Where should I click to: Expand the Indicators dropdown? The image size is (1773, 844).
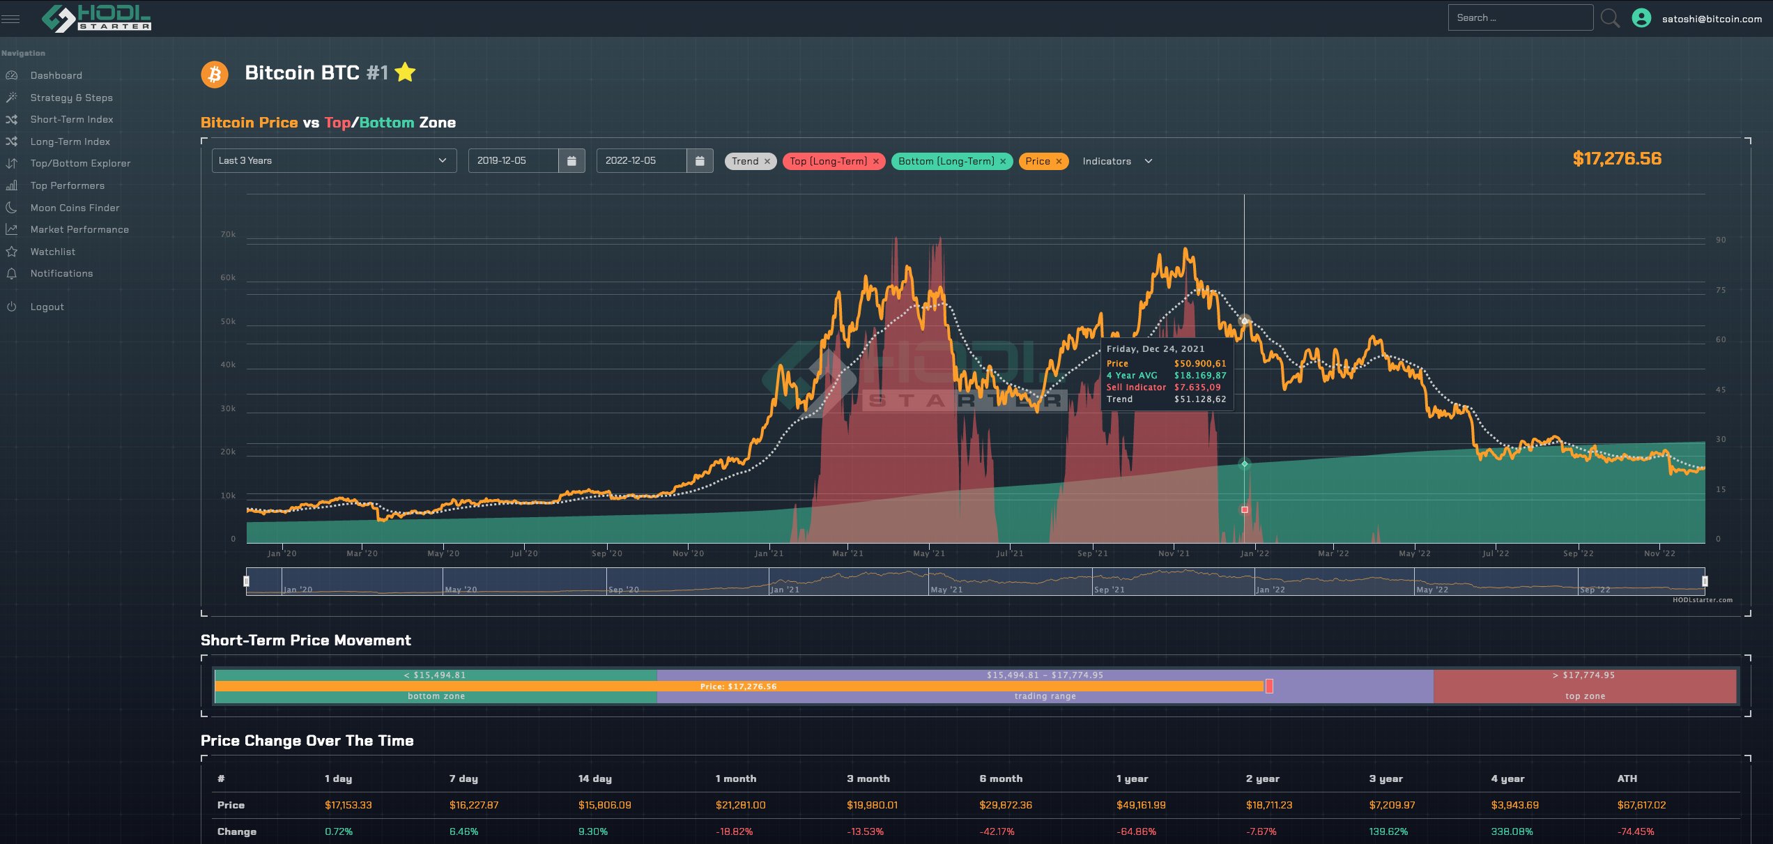click(1117, 161)
